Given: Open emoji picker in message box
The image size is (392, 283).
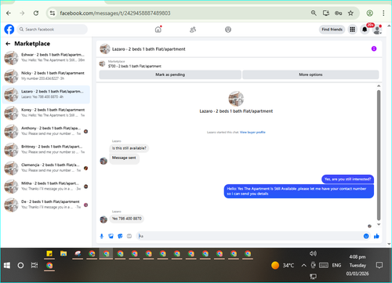Looking at the screenshot, I should coord(366,236).
